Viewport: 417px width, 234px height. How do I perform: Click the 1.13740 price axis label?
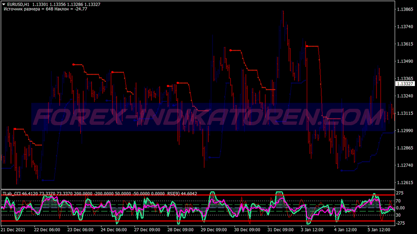(405, 27)
